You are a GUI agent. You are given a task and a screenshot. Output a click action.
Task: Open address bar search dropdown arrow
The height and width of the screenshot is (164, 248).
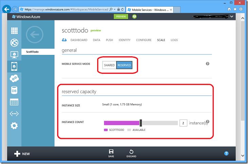tap(115, 9)
